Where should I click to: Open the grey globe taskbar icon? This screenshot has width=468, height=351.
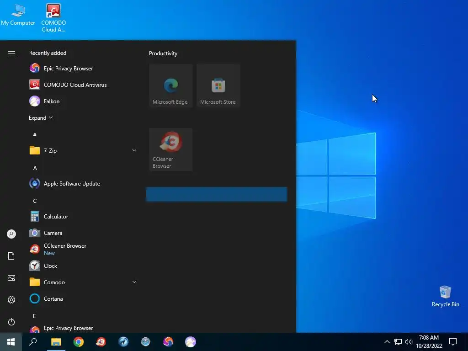tap(146, 342)
